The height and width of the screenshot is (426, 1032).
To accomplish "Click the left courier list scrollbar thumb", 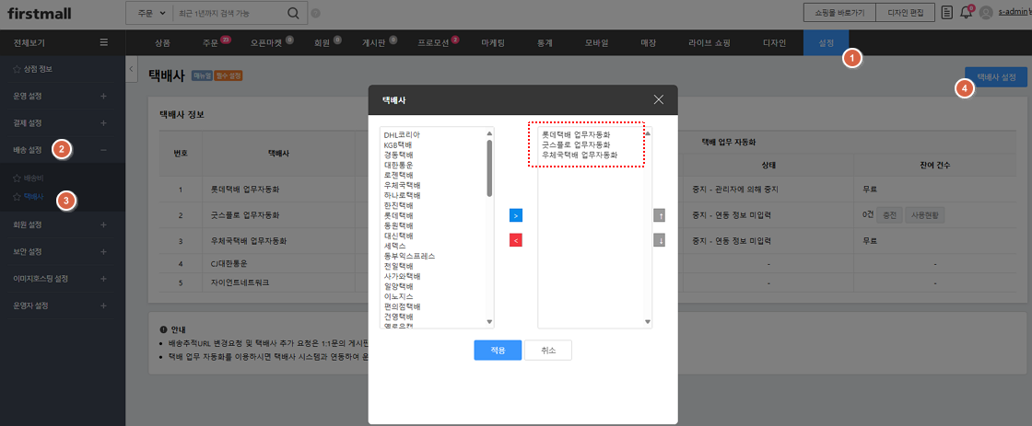I will pos(489,167).
